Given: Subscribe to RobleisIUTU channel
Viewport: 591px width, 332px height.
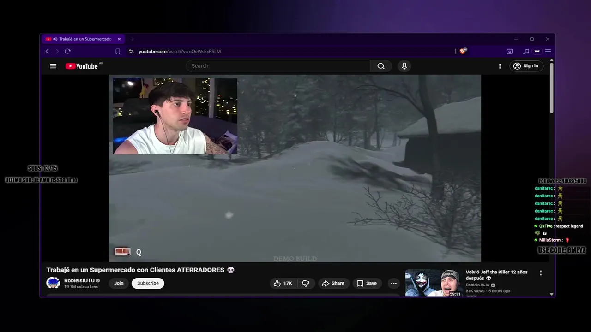Looking at the screenshot, I should 148,283.
